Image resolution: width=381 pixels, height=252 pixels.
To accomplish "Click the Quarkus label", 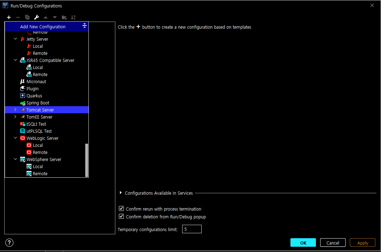I will click(34, 96).
